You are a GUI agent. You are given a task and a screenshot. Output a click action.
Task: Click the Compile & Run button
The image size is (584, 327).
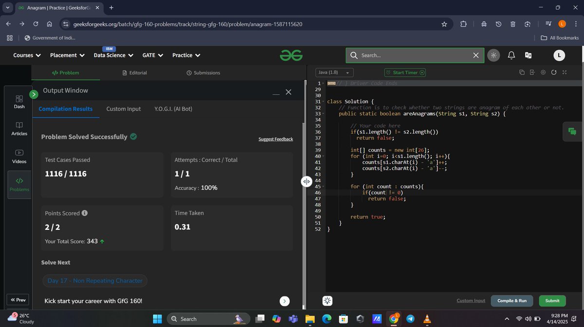pyautogui.click(x=512, y=301)
